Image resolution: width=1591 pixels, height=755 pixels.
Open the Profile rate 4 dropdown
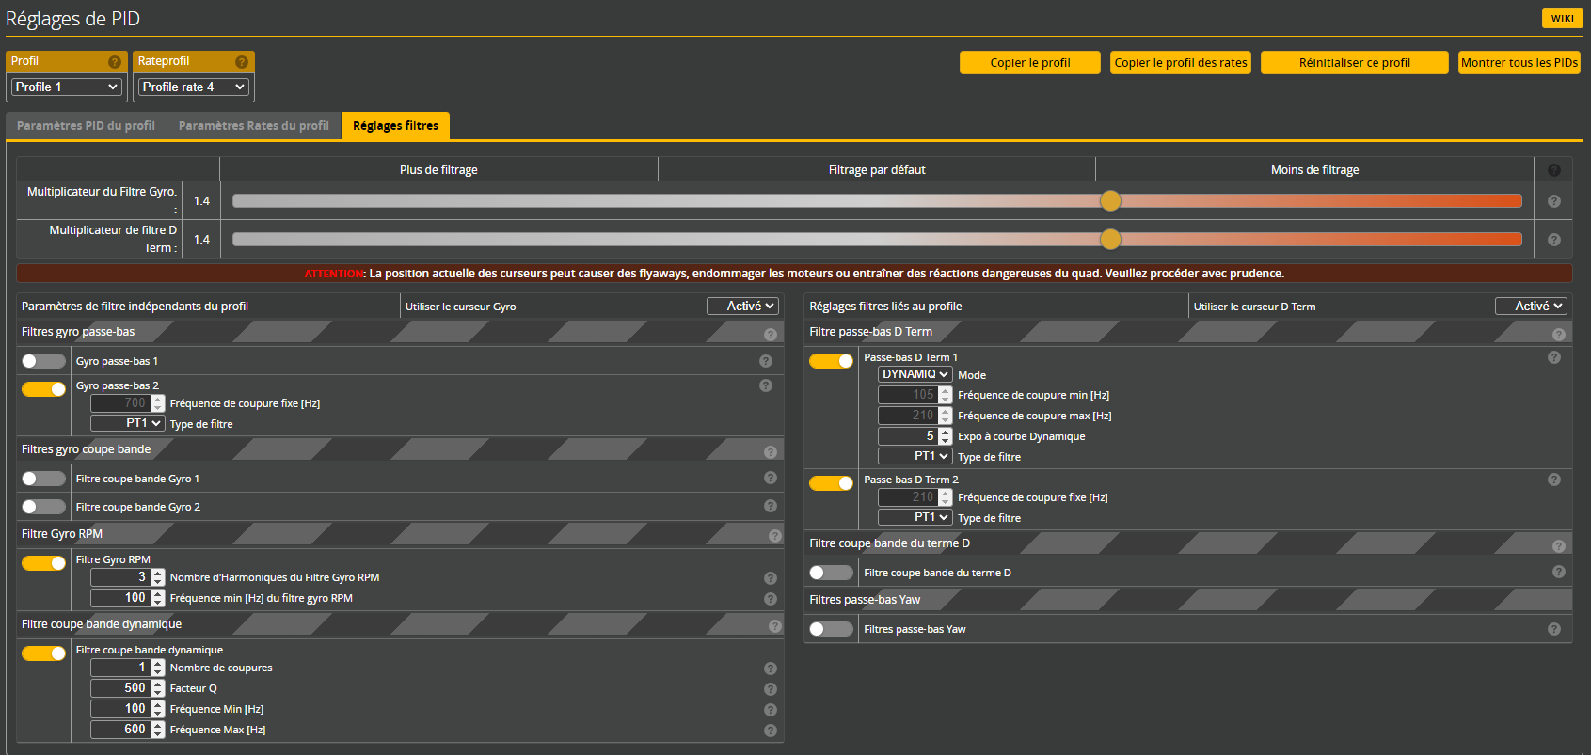pyautogui.click(x=193, y=87)
